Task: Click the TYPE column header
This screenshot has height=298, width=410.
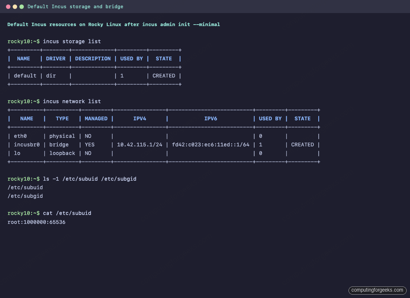Action: 62,118
